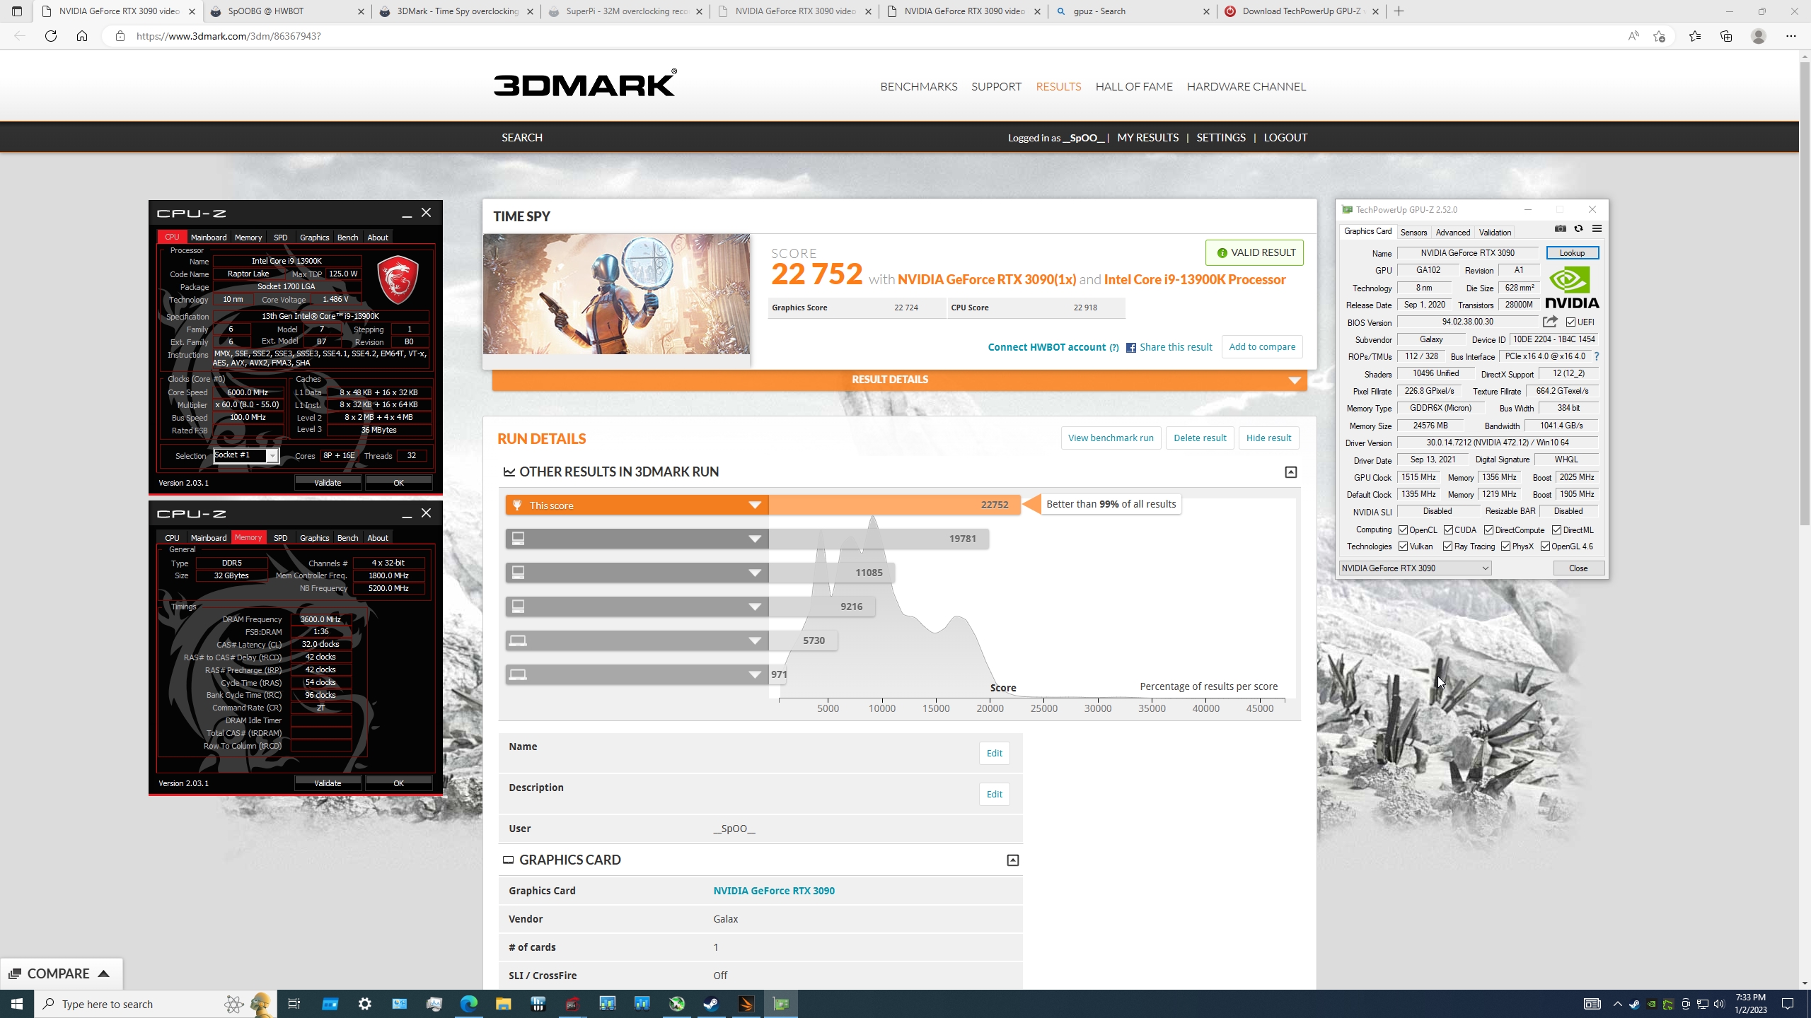Click the Lookup button in GPU-Z
This screenshot has width=1811, height=1018.
pyautogui.click(x=1572, y=253)
